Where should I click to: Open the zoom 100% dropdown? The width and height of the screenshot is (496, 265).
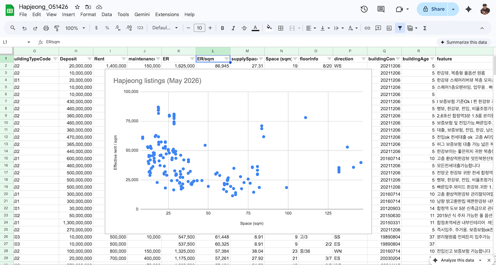[75, 28]
